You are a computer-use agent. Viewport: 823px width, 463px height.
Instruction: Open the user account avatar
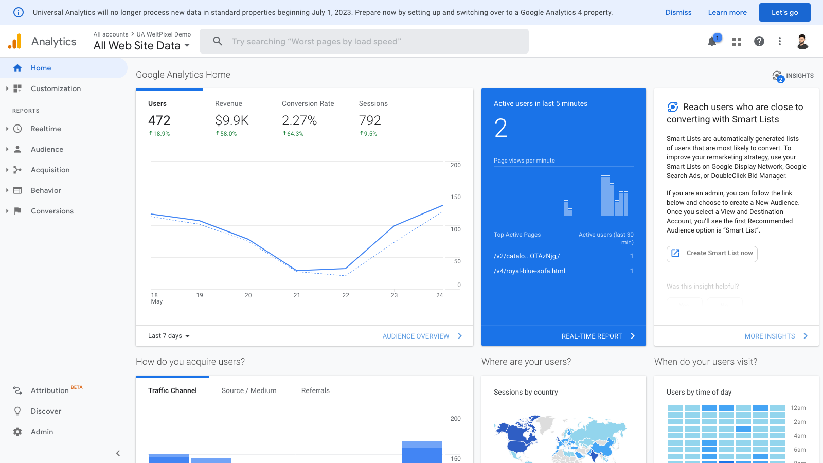(x=802, y=41)
